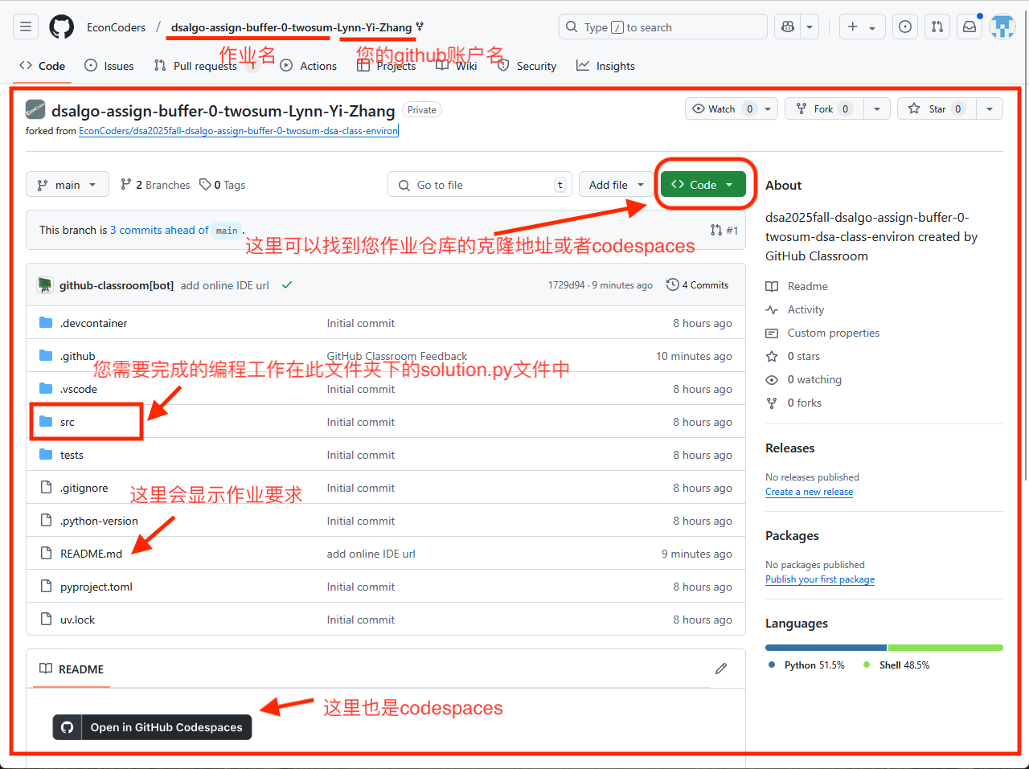Click the Go to file search field
Viewport: 1029px width, 769px height.
[x=479, y=185]
